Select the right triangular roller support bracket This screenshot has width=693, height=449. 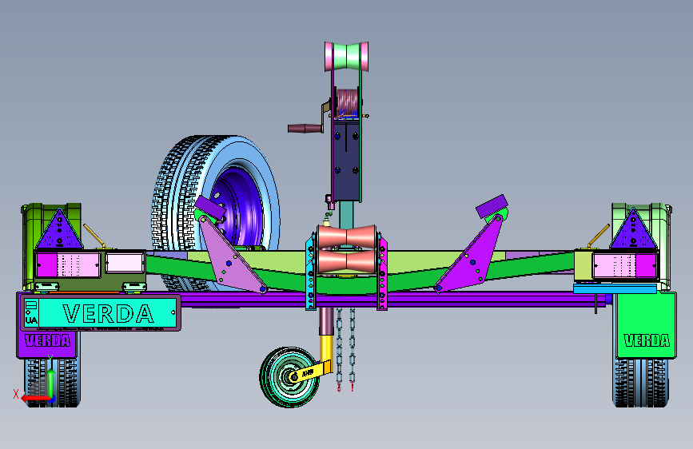[469, 257]
